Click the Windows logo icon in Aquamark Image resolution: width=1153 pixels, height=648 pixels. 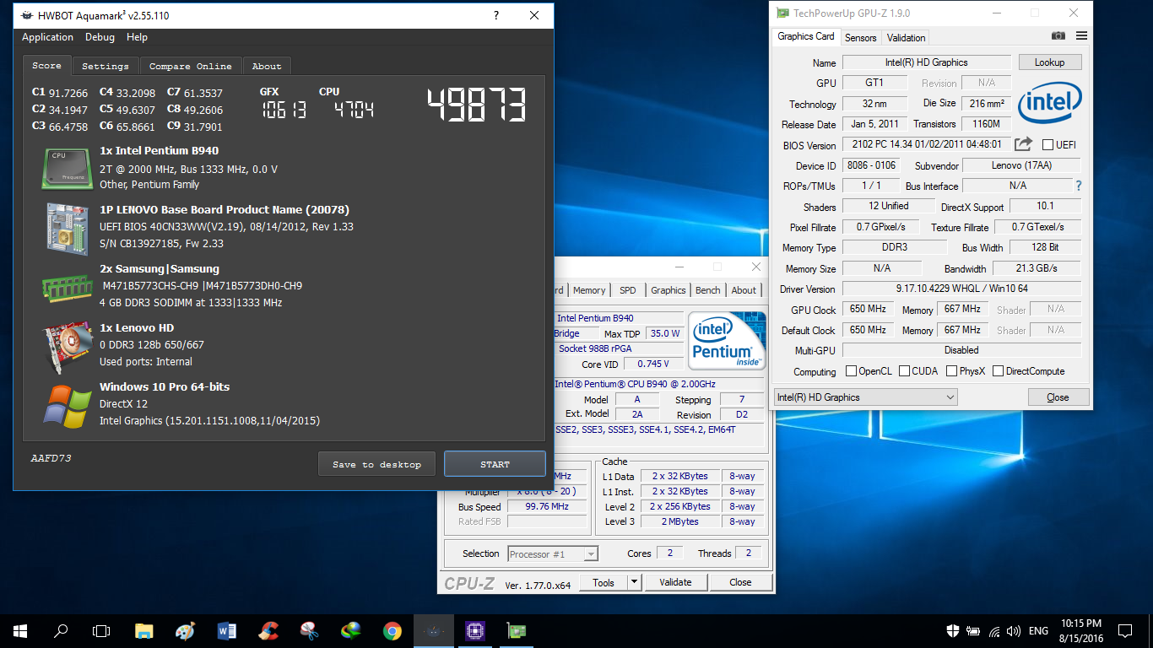(68, 406)
